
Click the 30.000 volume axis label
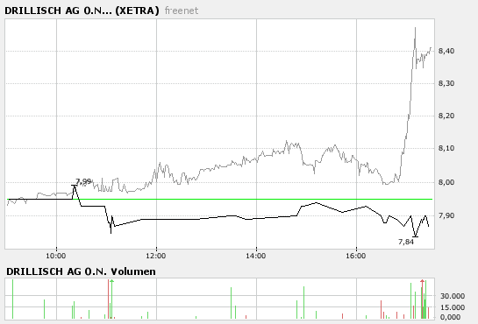[x=453, y=296]
